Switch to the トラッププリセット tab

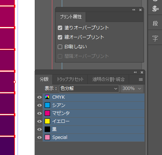(x=70, y=79)
